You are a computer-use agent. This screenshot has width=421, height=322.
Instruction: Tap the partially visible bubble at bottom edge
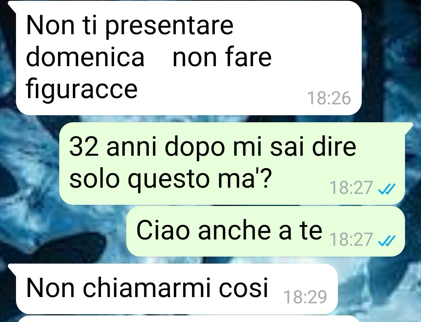[x=188, y=319]
